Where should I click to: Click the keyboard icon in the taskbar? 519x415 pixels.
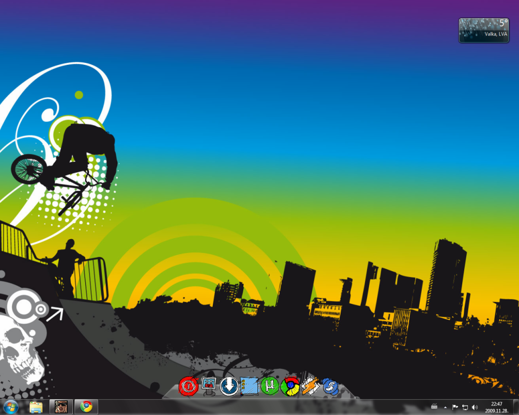434,407
